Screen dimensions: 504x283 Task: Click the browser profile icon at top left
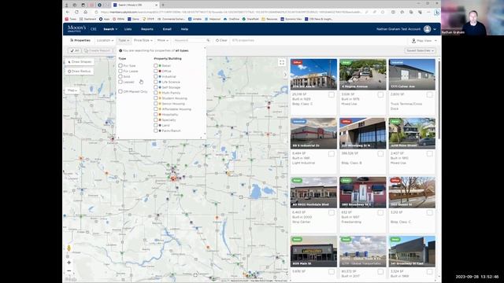[66, 6]
